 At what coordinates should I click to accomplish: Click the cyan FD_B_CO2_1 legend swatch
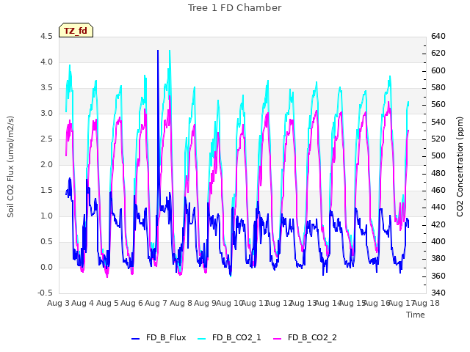pos(202,338)
